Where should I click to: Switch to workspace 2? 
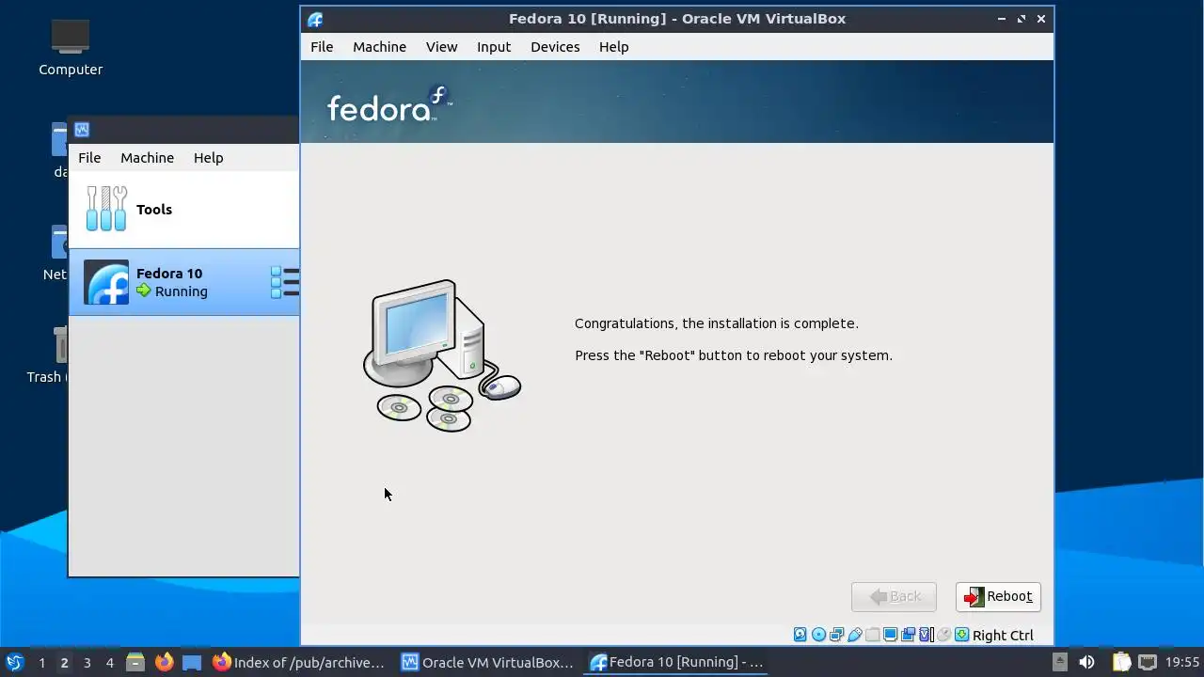click(x=64, y=663)
